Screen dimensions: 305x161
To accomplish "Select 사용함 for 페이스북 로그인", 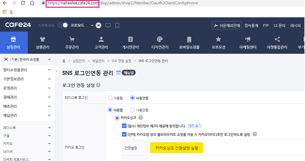I will 110,98.
